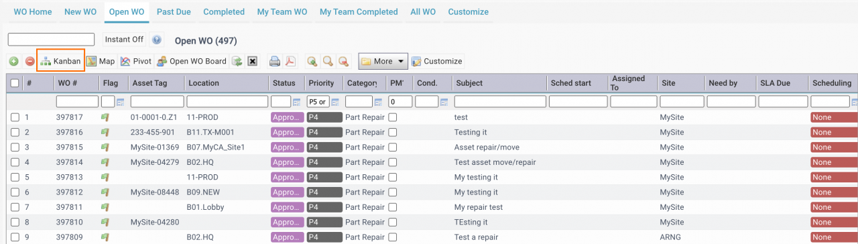Open the Priority column filter picker
This screenshot has height=244, width=858.
pos(335,102)
